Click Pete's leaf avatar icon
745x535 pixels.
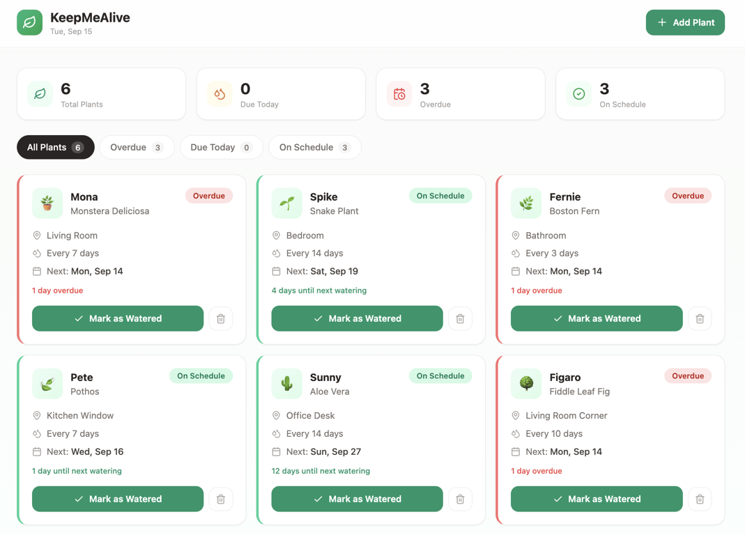coord(47,383)
